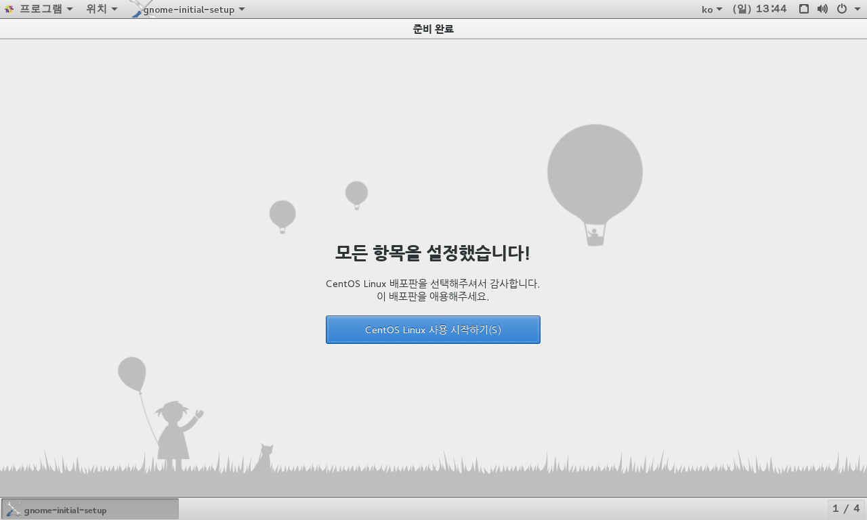
Task: Click the text 이 배포판을 애용해주세요.
Action: tap(433, 297)
